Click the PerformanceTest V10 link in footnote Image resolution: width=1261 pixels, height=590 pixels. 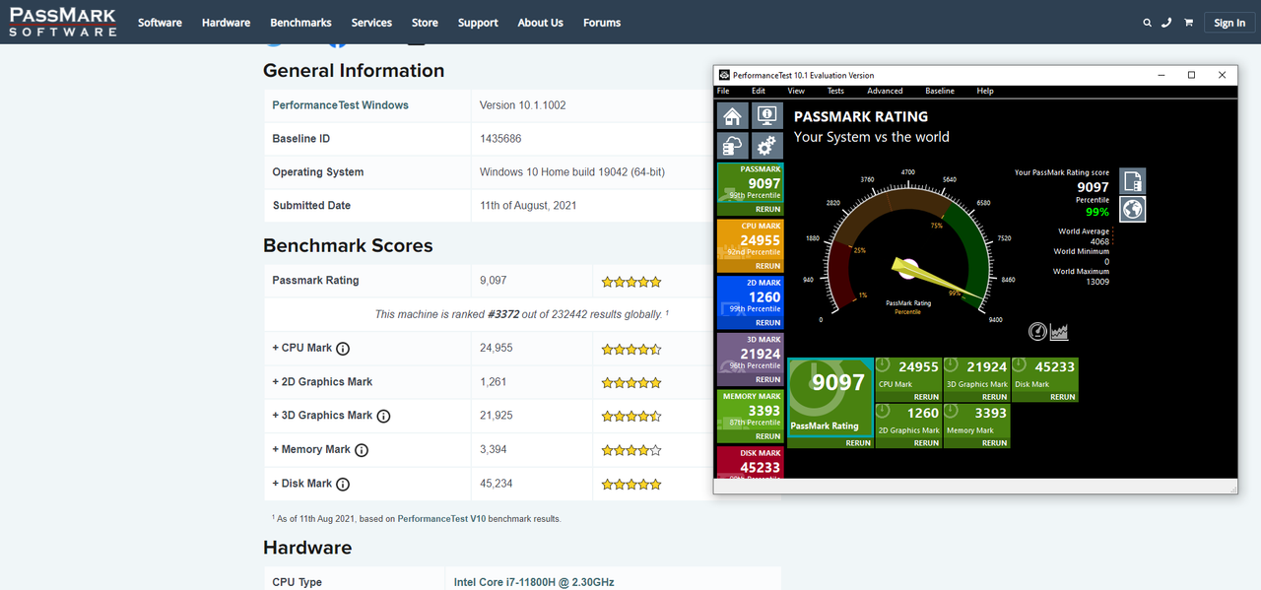pos(441,518)
